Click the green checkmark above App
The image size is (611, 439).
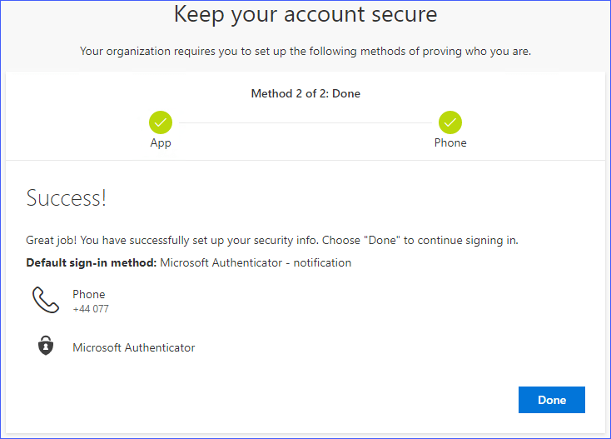(161, 122)
